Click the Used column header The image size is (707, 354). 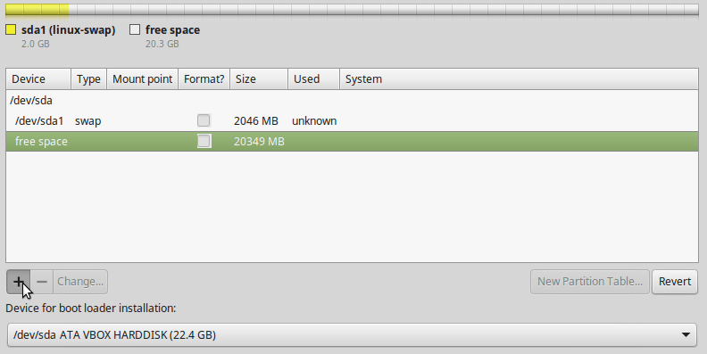pyautogui.click(x=314, y=79)
